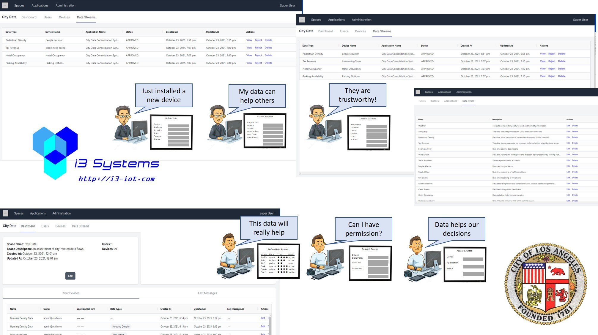Click the menu icon in the top-left navbar
Screen dimensions: 598x335
pos(5,5)
